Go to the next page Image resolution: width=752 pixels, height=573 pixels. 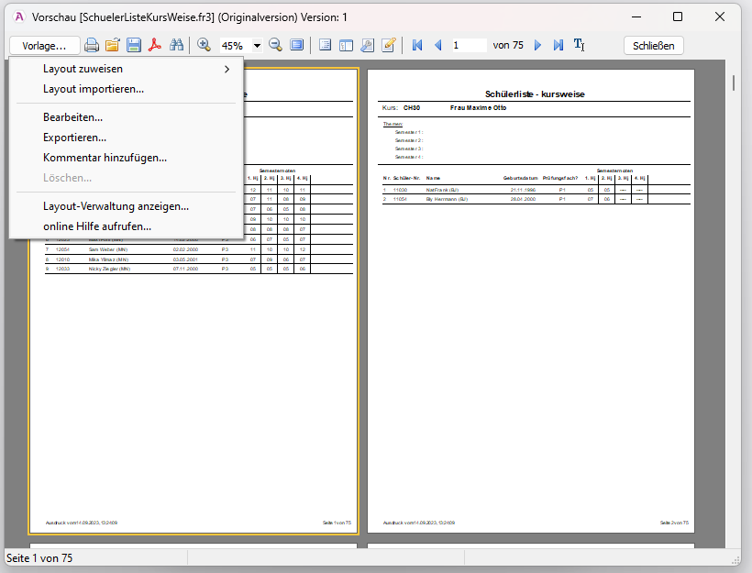(x=537, y=45)
